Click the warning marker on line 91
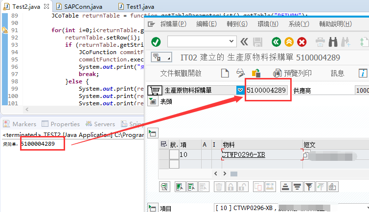Image resolution: width=369 pixels, height=212 pixels. (x=5, y=30)
